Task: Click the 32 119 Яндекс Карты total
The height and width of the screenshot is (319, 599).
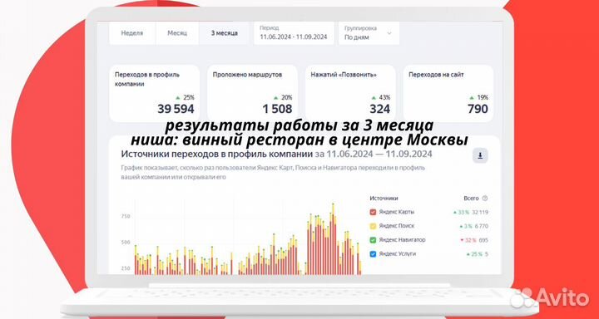Action: (480, 212)
